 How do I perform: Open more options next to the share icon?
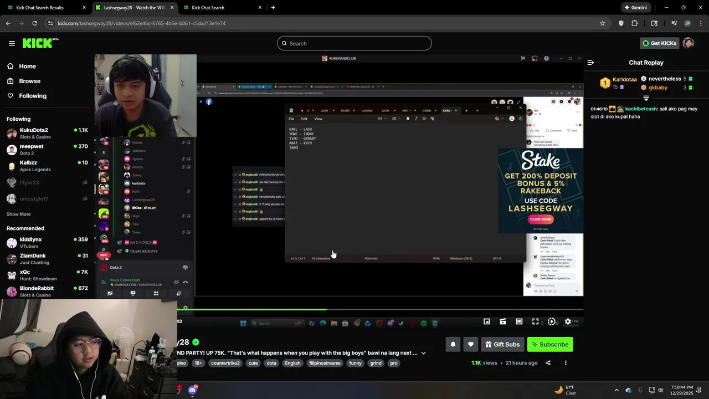566,363
